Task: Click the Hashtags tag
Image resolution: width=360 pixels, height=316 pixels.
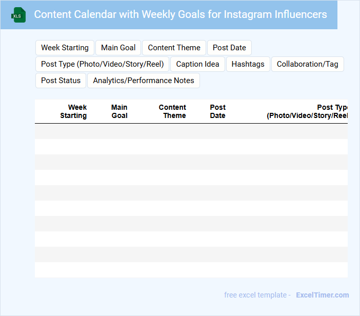Action: point(248,64)
